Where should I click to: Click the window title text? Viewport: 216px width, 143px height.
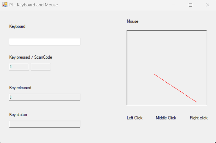(x=33, y=5)
